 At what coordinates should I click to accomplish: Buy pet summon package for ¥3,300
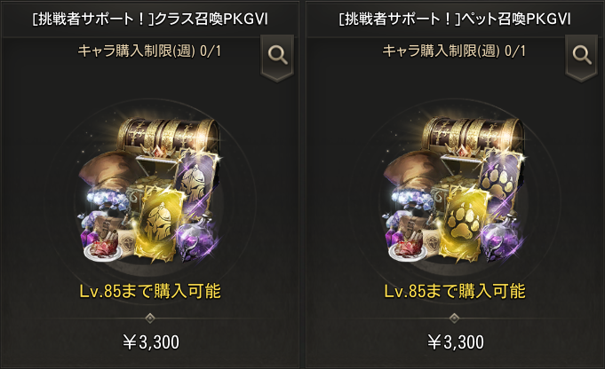pos(456,342)
